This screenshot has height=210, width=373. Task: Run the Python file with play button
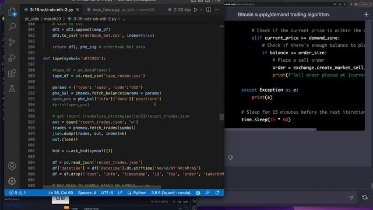coord(196,10)
